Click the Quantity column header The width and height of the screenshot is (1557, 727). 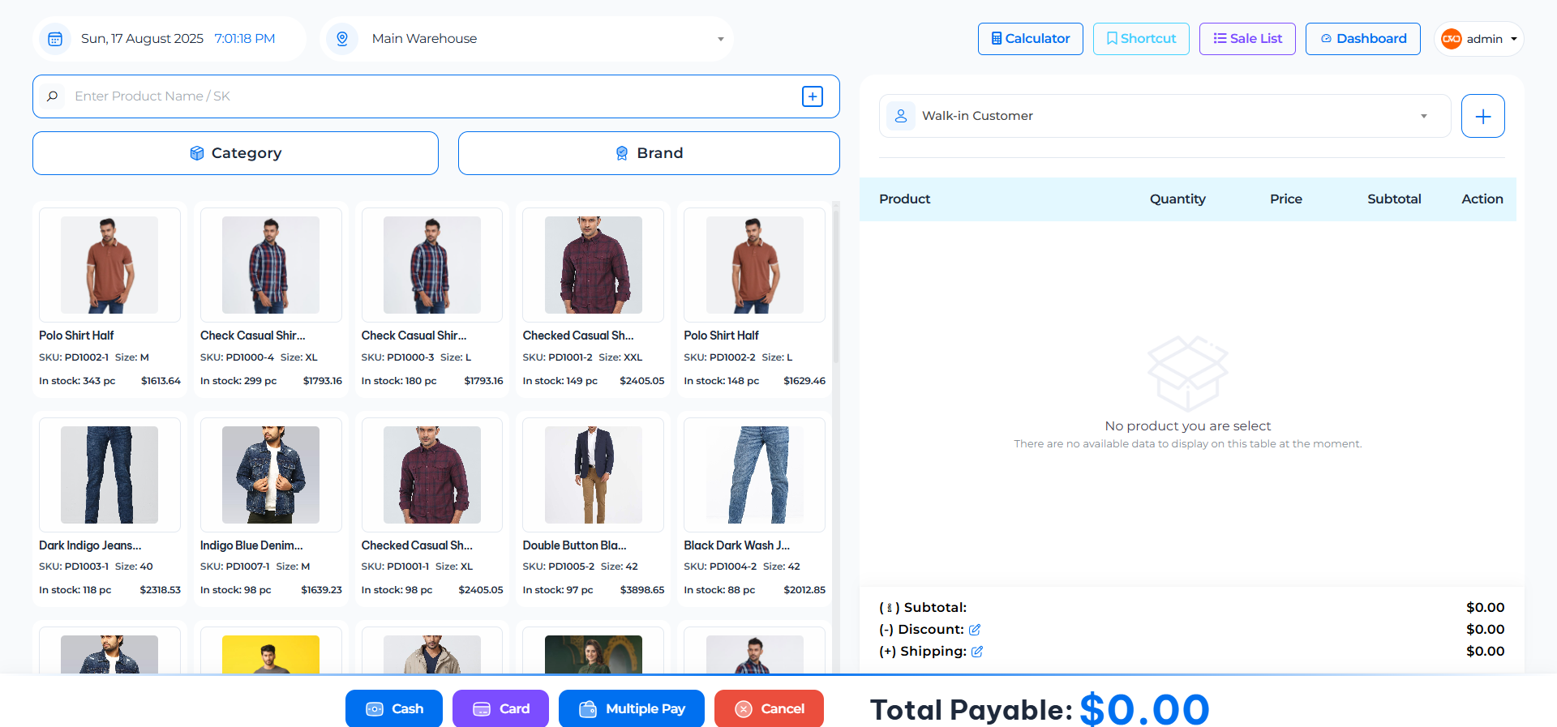[x=1177, y=199]
